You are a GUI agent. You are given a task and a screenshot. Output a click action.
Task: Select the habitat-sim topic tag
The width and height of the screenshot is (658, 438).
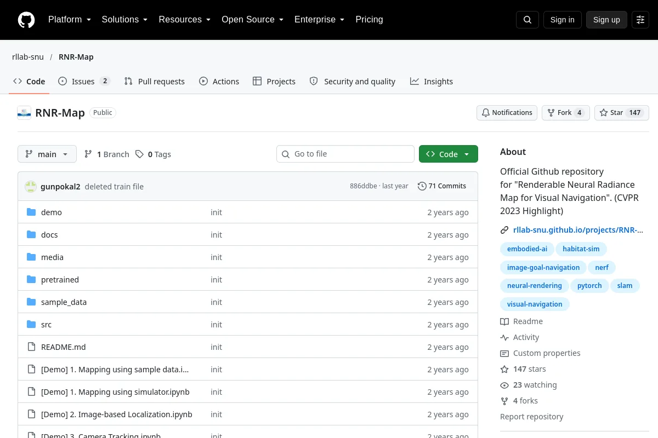[x=581, y=249]
